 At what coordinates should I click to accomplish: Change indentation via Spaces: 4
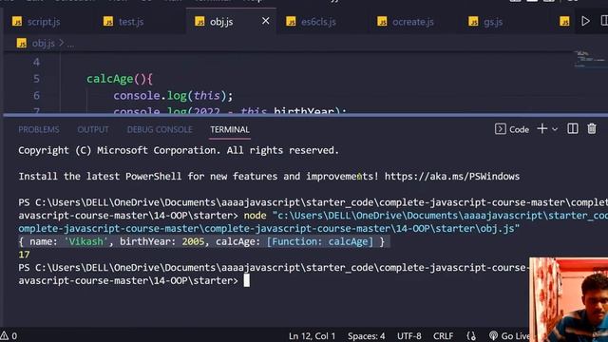tap(366, 335)
